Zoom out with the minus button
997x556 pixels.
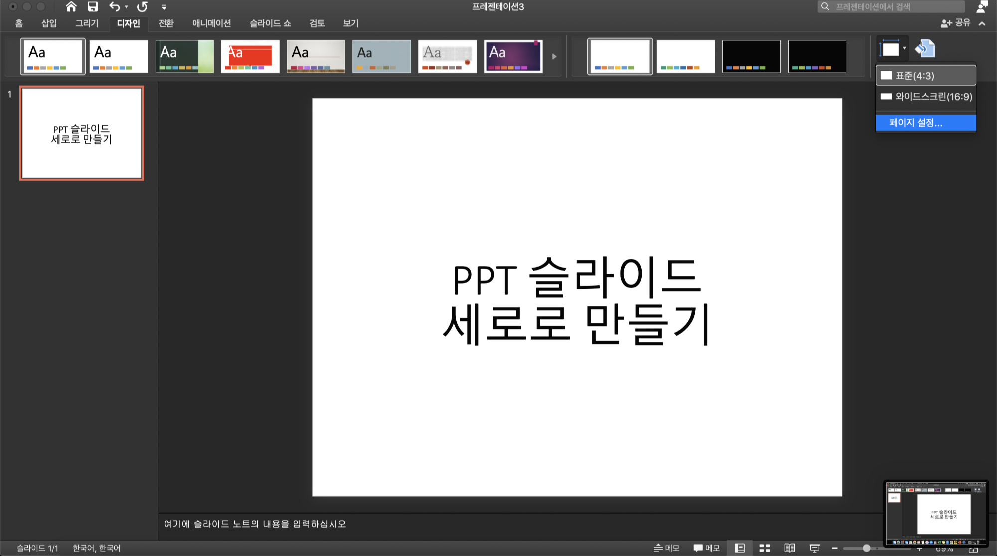[834, 548]
